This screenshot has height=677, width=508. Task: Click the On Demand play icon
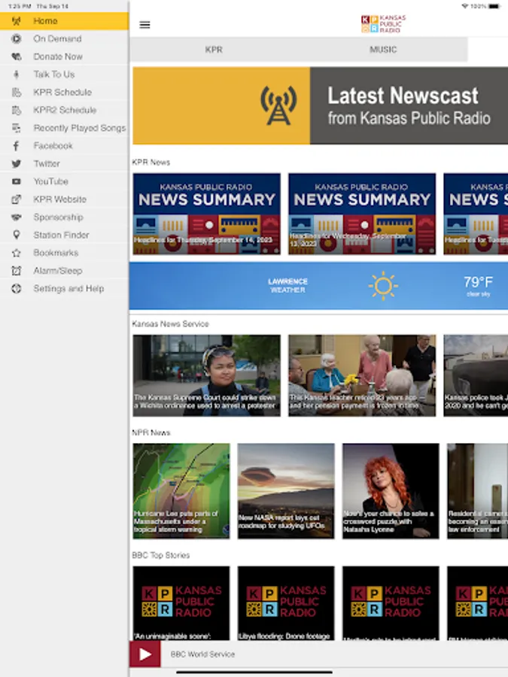[x=17, y=39]
